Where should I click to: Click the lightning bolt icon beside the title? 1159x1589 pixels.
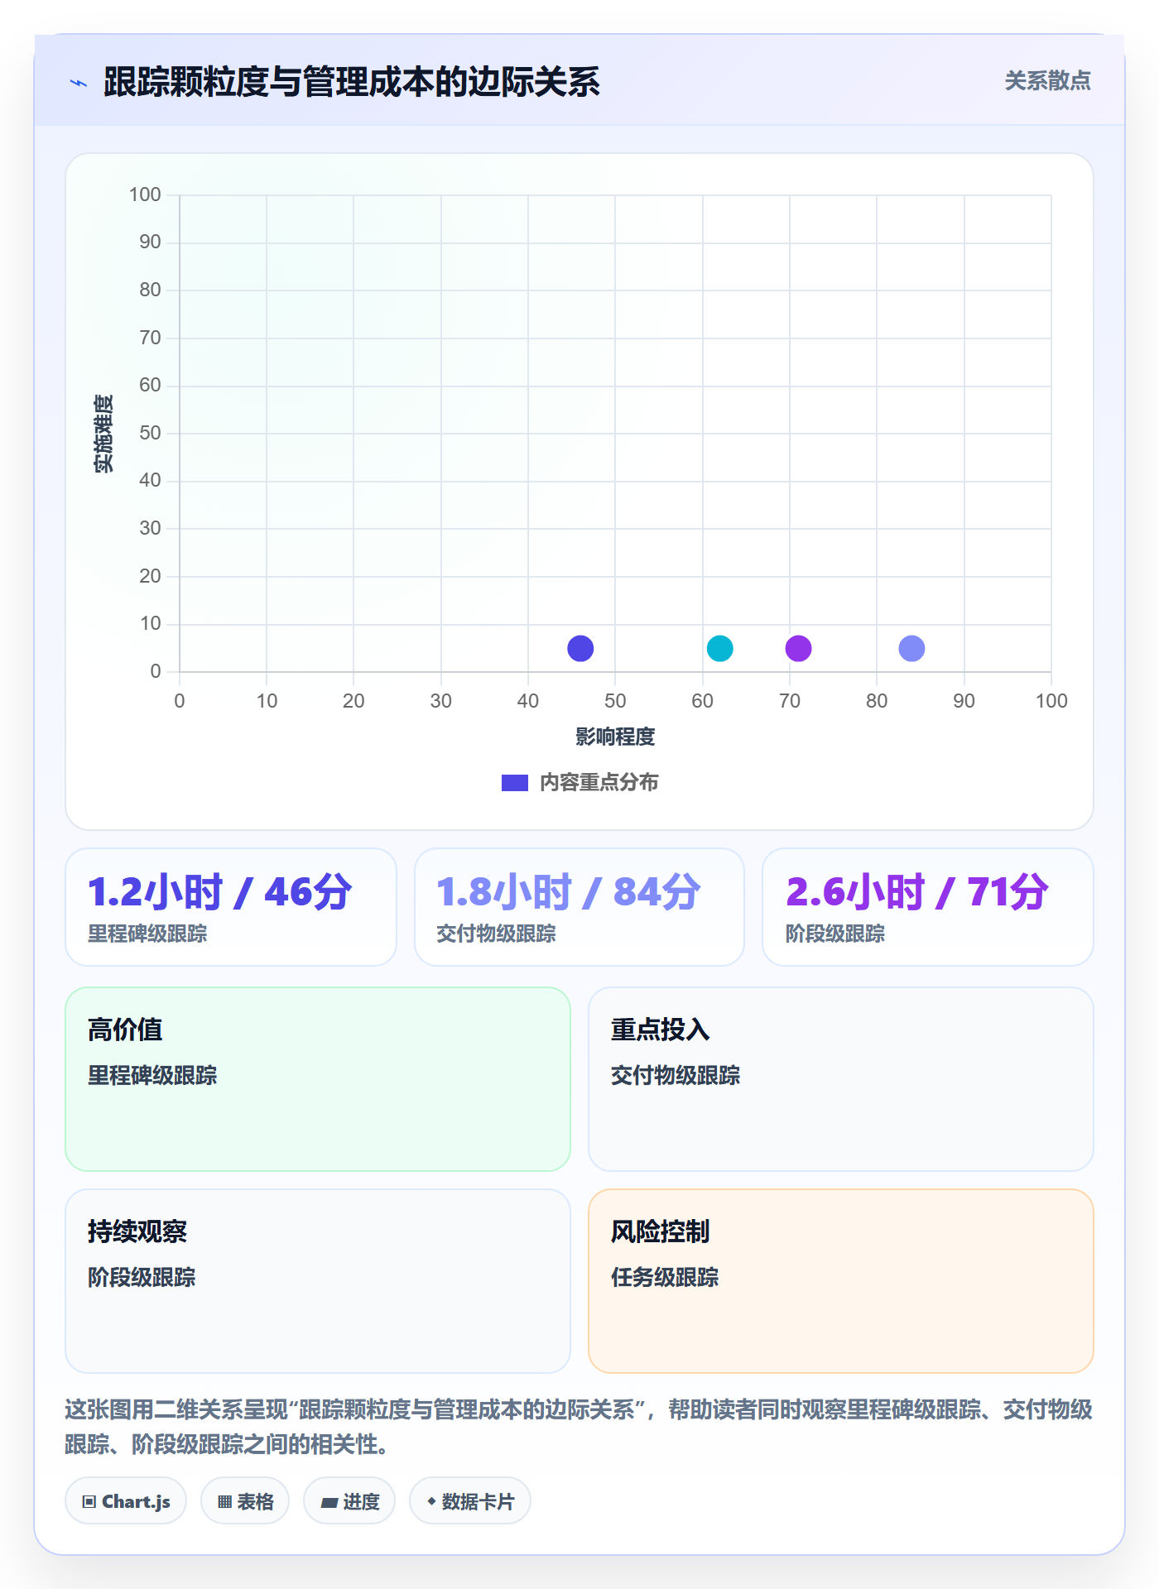[x=79, y=83]
